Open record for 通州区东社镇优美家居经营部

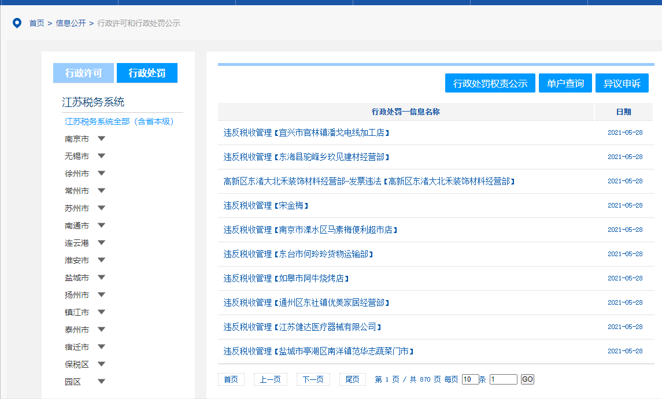[x=306, y=303]
